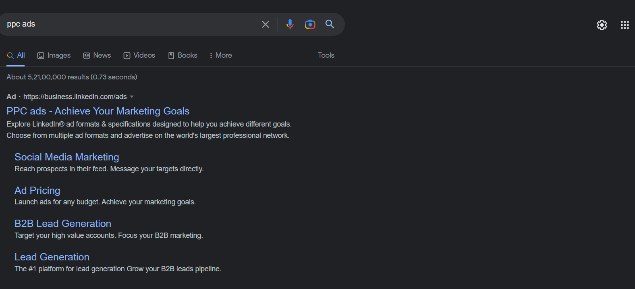Click the 'Choose from multiple ad formats' line
The width and height of the screenshot is (635, 289).
148,135
